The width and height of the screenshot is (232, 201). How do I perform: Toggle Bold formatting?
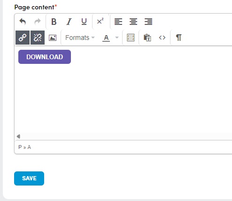click(x=54, y=22)
